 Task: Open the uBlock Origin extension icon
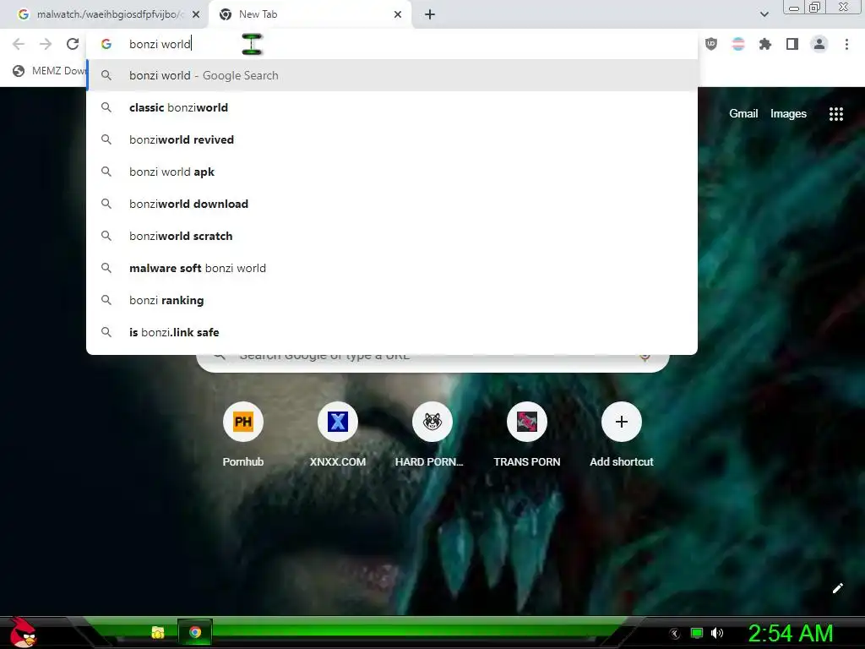coord(711,44)
